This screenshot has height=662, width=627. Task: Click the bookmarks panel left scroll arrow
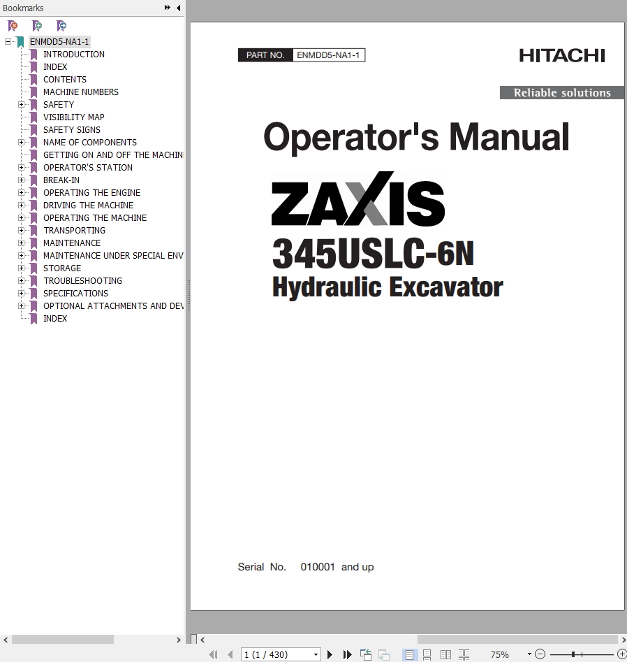pos(6,640)
